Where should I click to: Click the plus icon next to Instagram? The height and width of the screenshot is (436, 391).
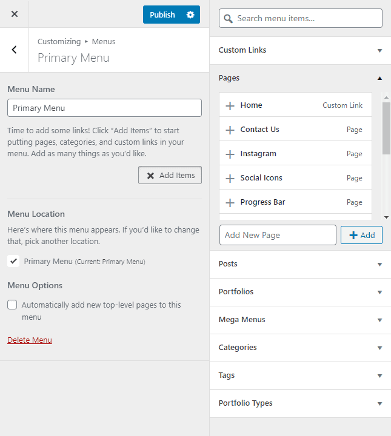click(230, 154)
